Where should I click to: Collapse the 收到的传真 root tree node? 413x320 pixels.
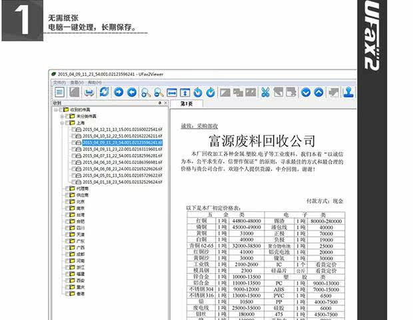[56, 109]
